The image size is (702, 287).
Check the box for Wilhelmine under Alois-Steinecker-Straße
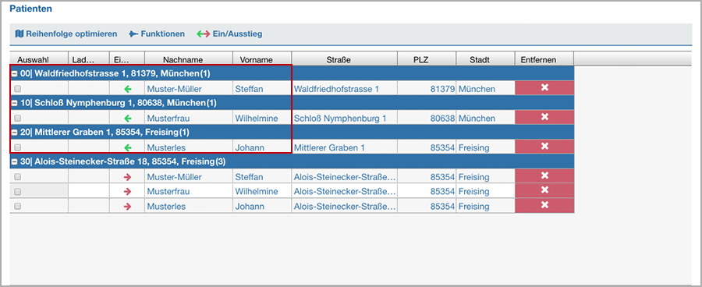pyautogui.click(x=17, y=191)
